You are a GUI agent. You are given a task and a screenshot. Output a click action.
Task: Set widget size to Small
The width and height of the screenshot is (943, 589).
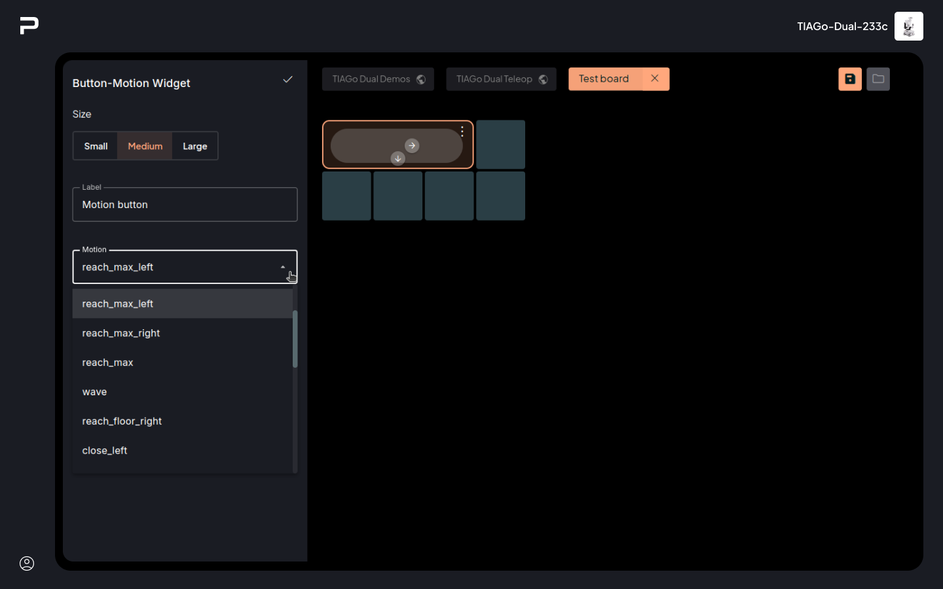click(x=96, y=146)
